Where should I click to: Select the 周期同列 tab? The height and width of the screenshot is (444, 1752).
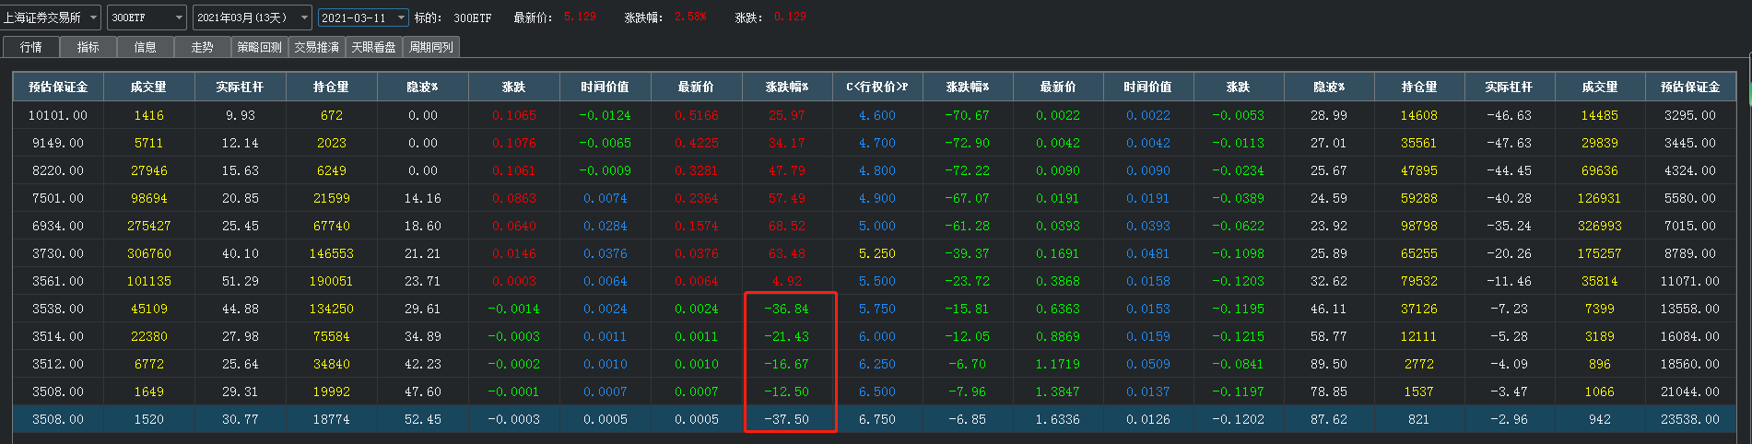[x=431, y=47]
